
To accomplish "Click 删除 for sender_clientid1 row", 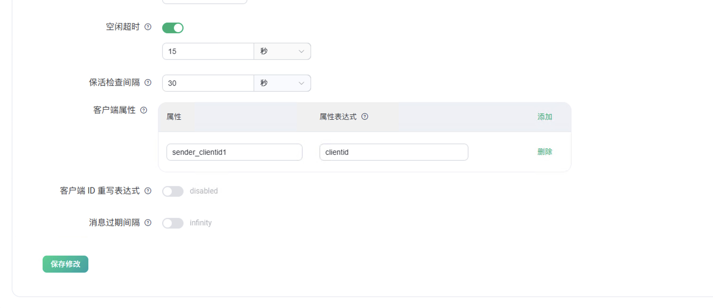I will pos(544,152).
